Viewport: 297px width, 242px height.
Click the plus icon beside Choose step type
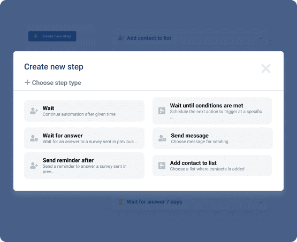coord(27,82)
